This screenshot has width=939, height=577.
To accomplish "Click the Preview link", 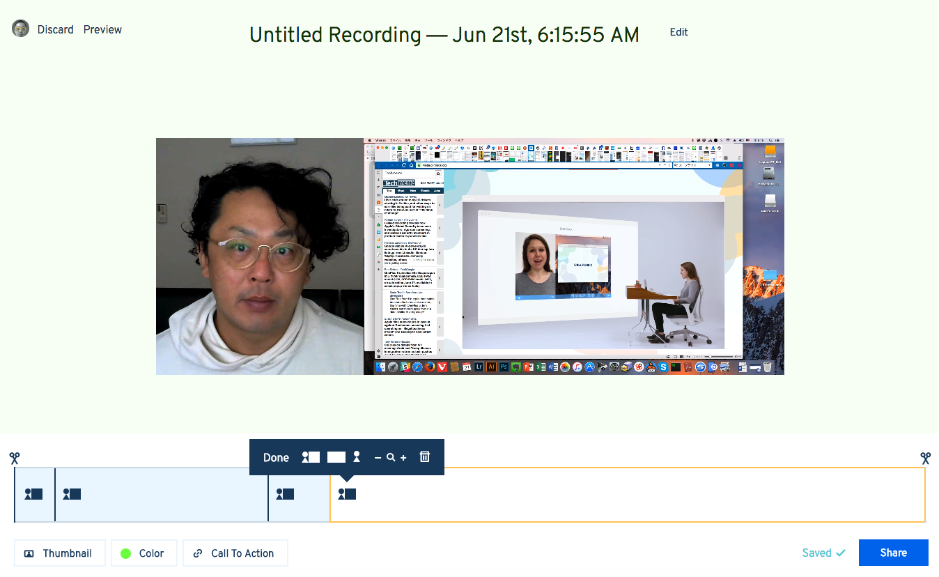I will click(102, 29).
